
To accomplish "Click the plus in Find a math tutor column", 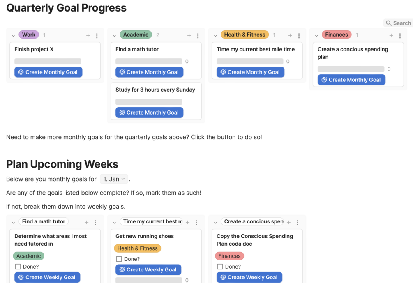I will coord(86,223).
